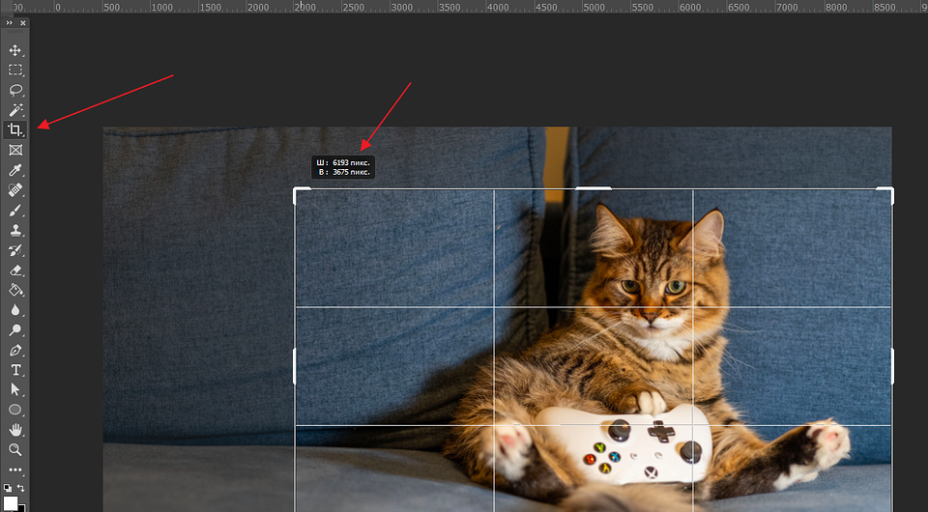The width and height of the screenshot is (928, 512).
Task: Select the Pen tool
Action: (x=15, y=350)
